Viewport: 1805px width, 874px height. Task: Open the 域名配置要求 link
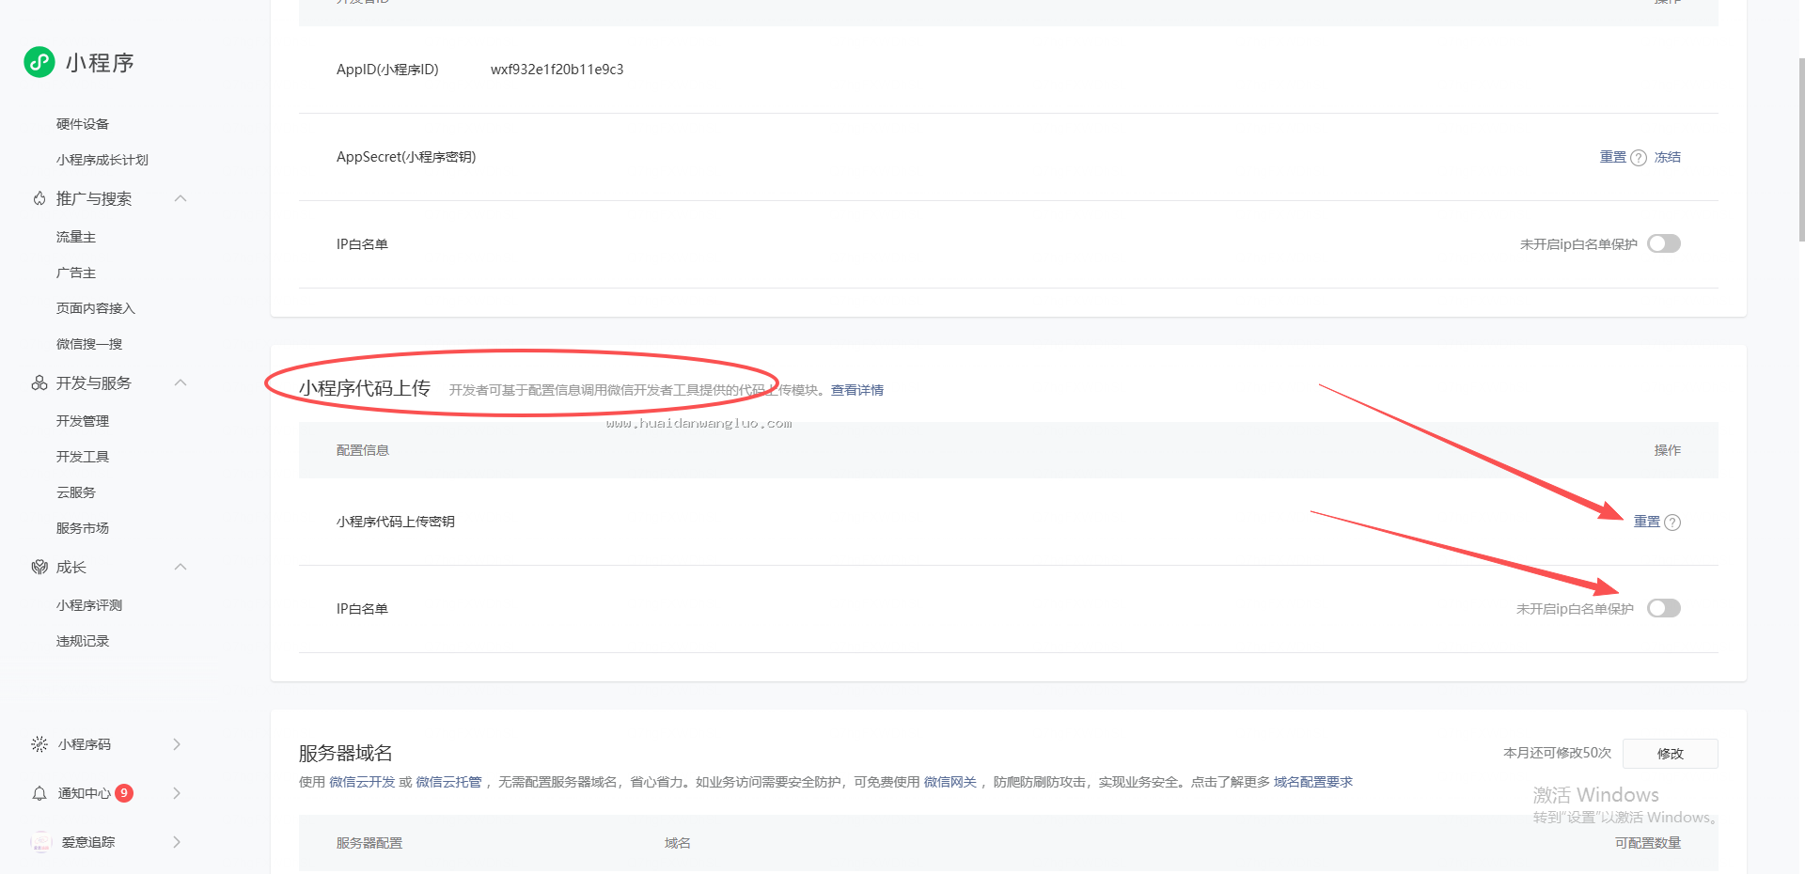[1313, 782]
